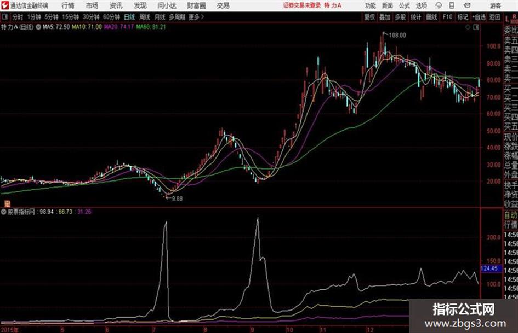518x333 pixels.
Task: Click the 叠加 overlay button
Action: 385,17
